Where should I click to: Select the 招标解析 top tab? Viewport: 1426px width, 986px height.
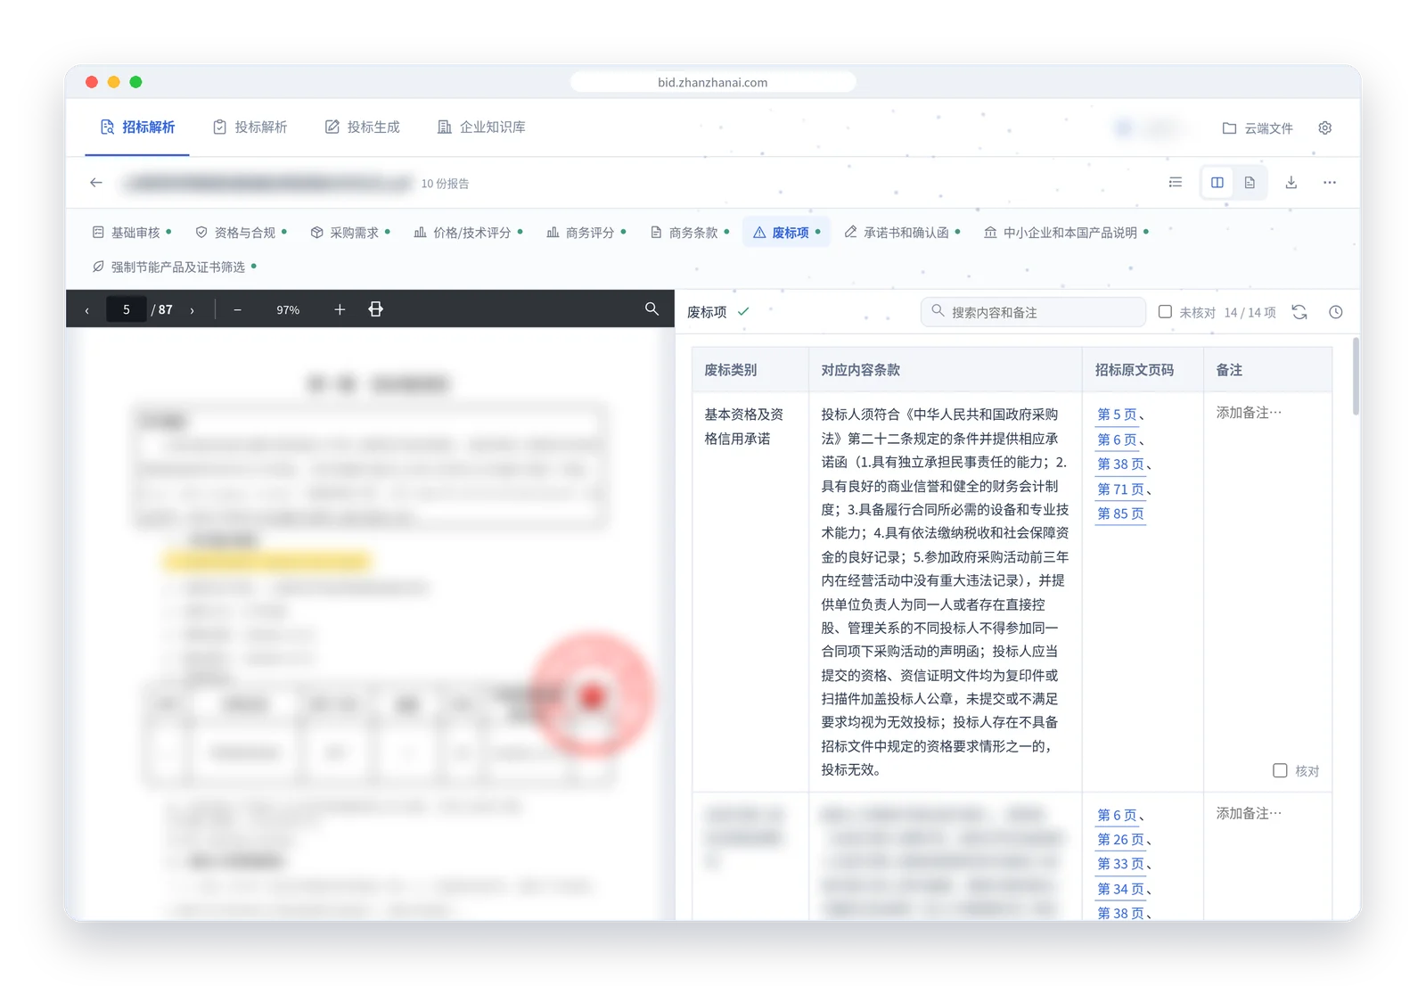tap(137, 127)
